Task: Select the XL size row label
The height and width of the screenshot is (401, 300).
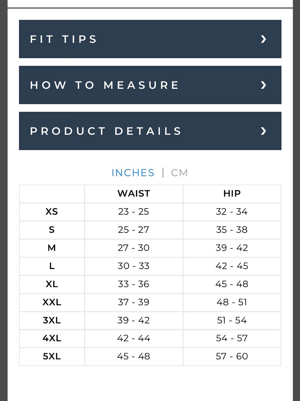Action: point(52,284)
